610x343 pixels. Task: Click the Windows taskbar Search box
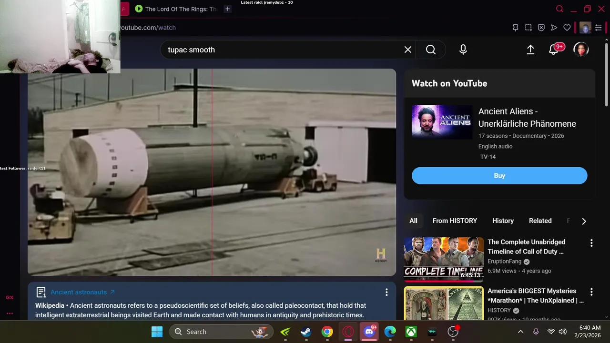pos(221,332)
